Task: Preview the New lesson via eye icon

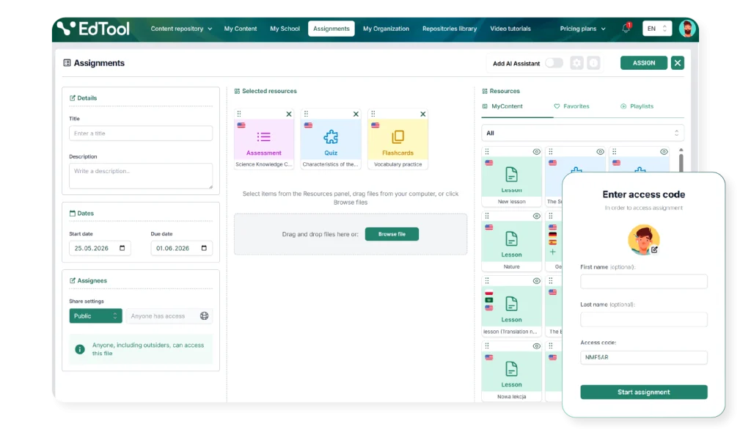Action: click(536, 151)
